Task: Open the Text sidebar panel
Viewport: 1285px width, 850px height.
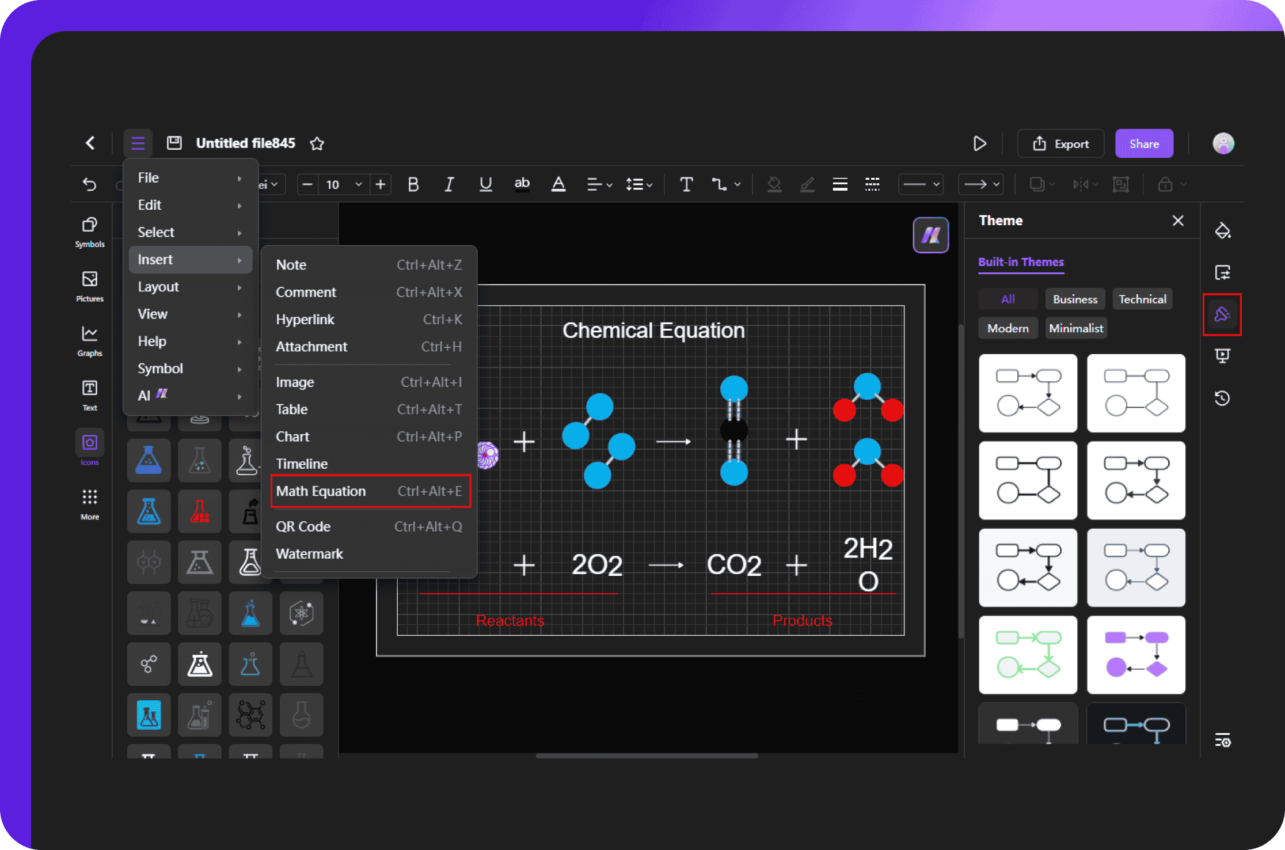Action: click(90, 395)
